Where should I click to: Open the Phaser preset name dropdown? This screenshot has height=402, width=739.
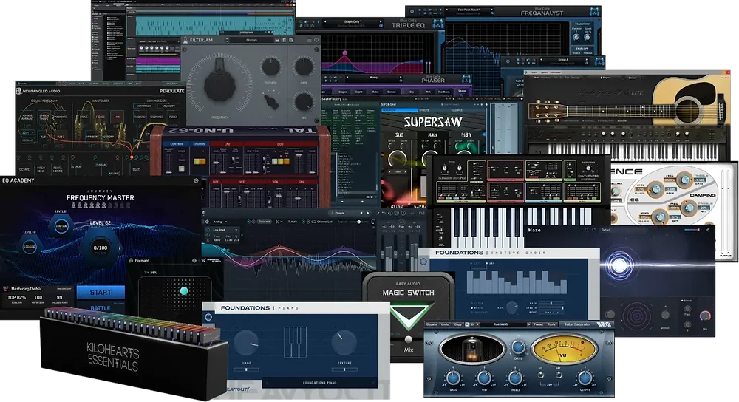pyautogui.click(x=374, y=78)
